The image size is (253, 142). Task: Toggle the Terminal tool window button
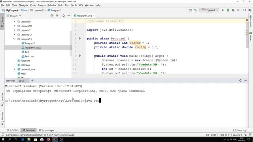click(28, 130)
